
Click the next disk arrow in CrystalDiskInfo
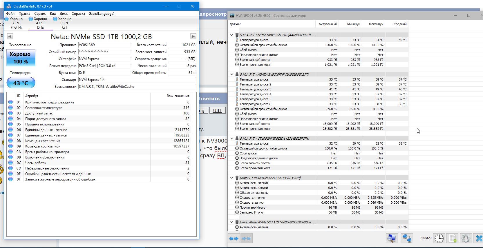[193, 36]
